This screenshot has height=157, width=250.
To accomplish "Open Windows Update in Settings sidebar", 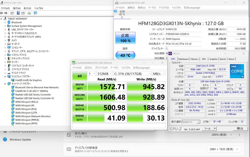I will pyautogui.click(x=20, y=139).
